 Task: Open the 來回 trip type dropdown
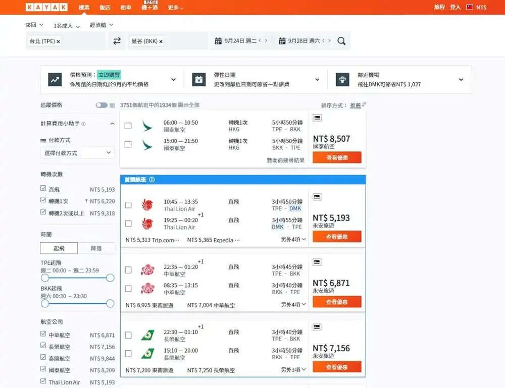[x=34, y=25]
